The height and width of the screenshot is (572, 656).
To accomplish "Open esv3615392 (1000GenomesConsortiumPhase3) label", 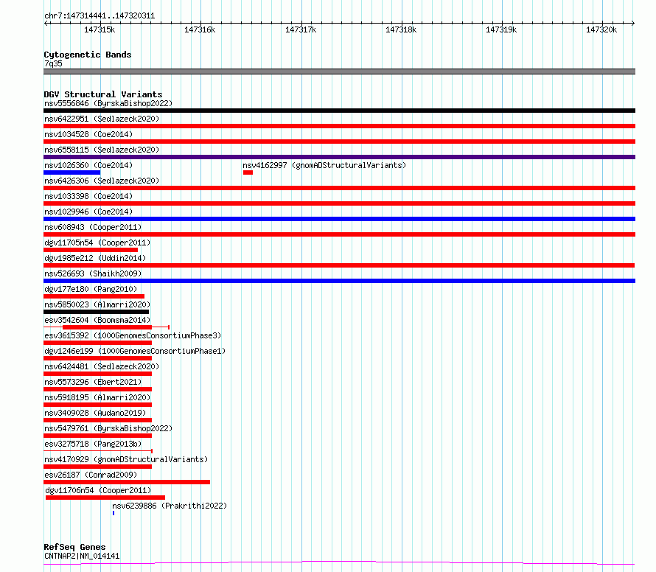I will pyautogui.click(x=133, y=335).
